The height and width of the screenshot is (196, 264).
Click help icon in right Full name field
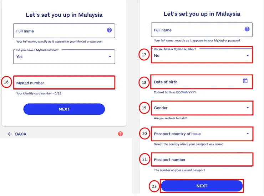coord(247,29)
